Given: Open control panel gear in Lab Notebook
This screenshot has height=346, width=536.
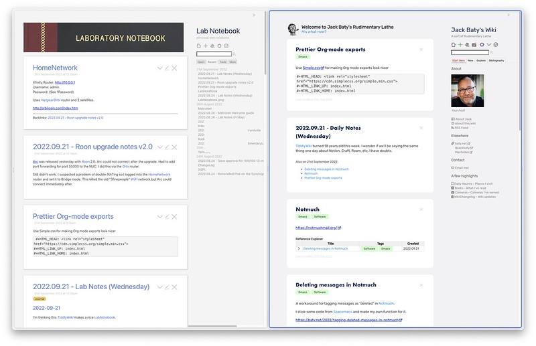Looking at the screenshot, I should pyautogui.click(x=218, y=46).
